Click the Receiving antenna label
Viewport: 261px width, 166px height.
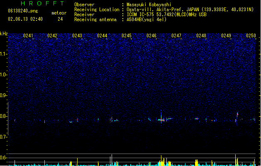click(95, 20)
